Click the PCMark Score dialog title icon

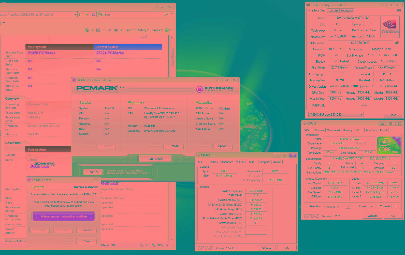click(29, 180)
